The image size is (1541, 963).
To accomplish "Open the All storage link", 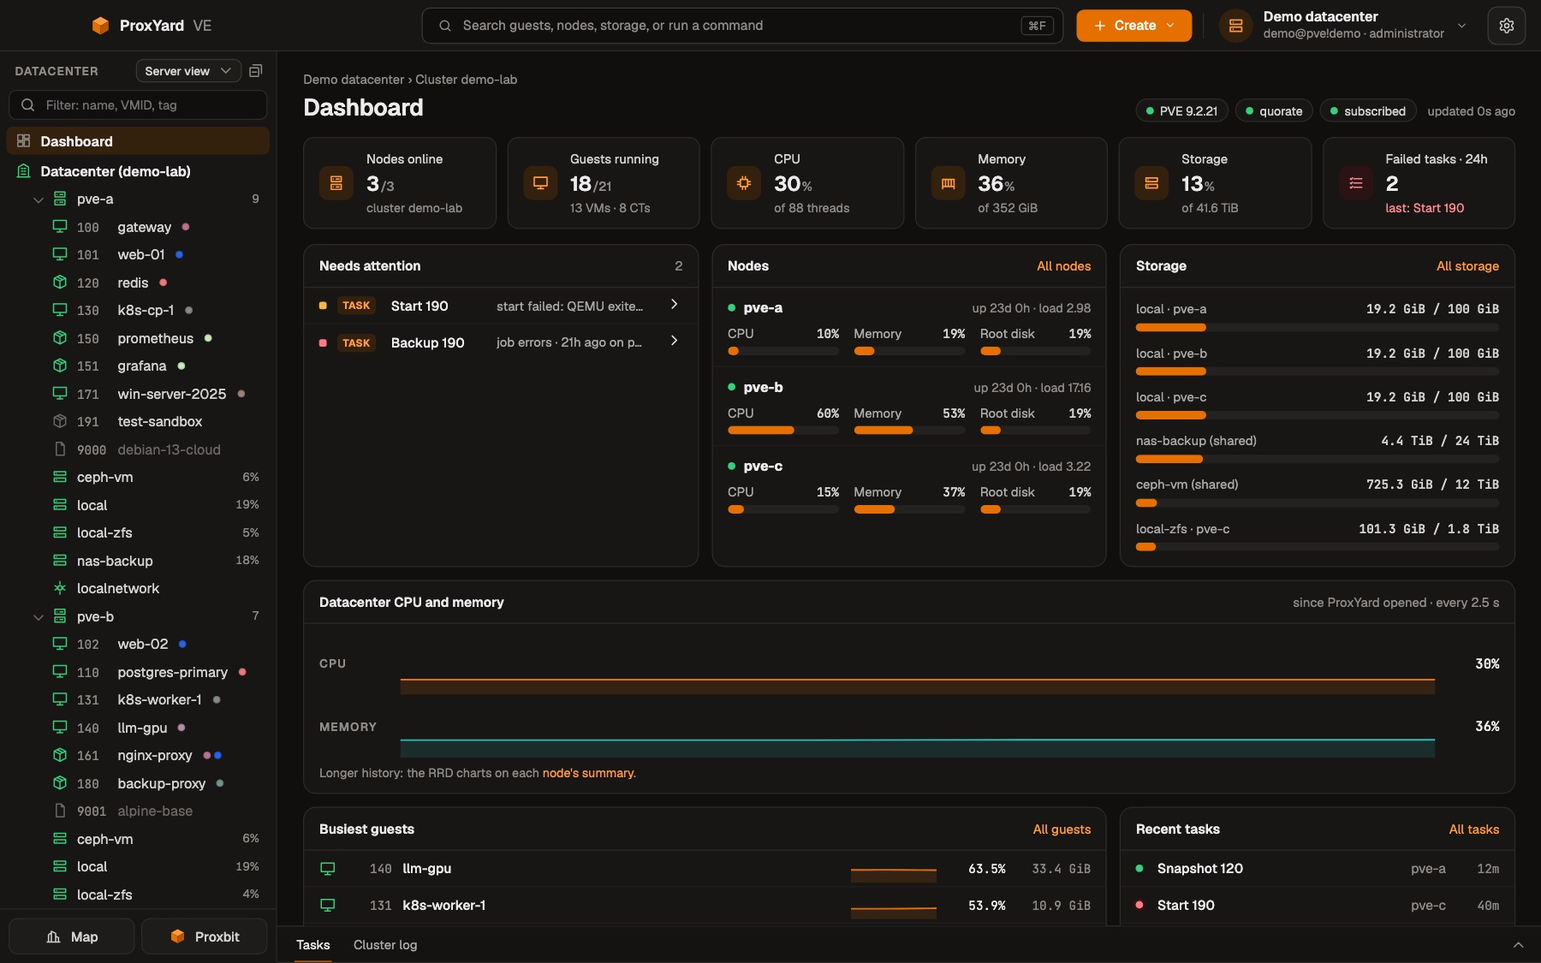I will pyautogui.click(x=1467, y=266).
